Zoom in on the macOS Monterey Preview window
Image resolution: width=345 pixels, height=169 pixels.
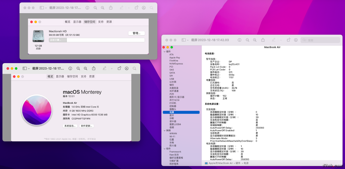86,69
